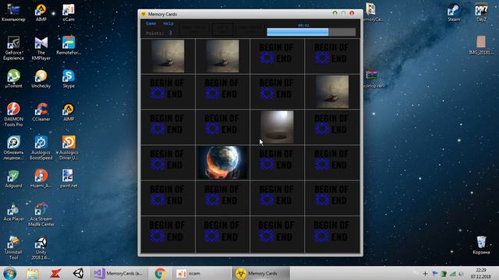
Task: Launch µTorrent from the desktop
Action: [x=13, y=79]
